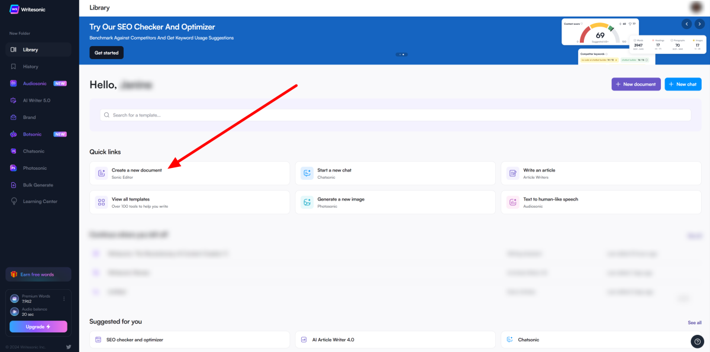Click the Audio balance icon

coord(15,312)
